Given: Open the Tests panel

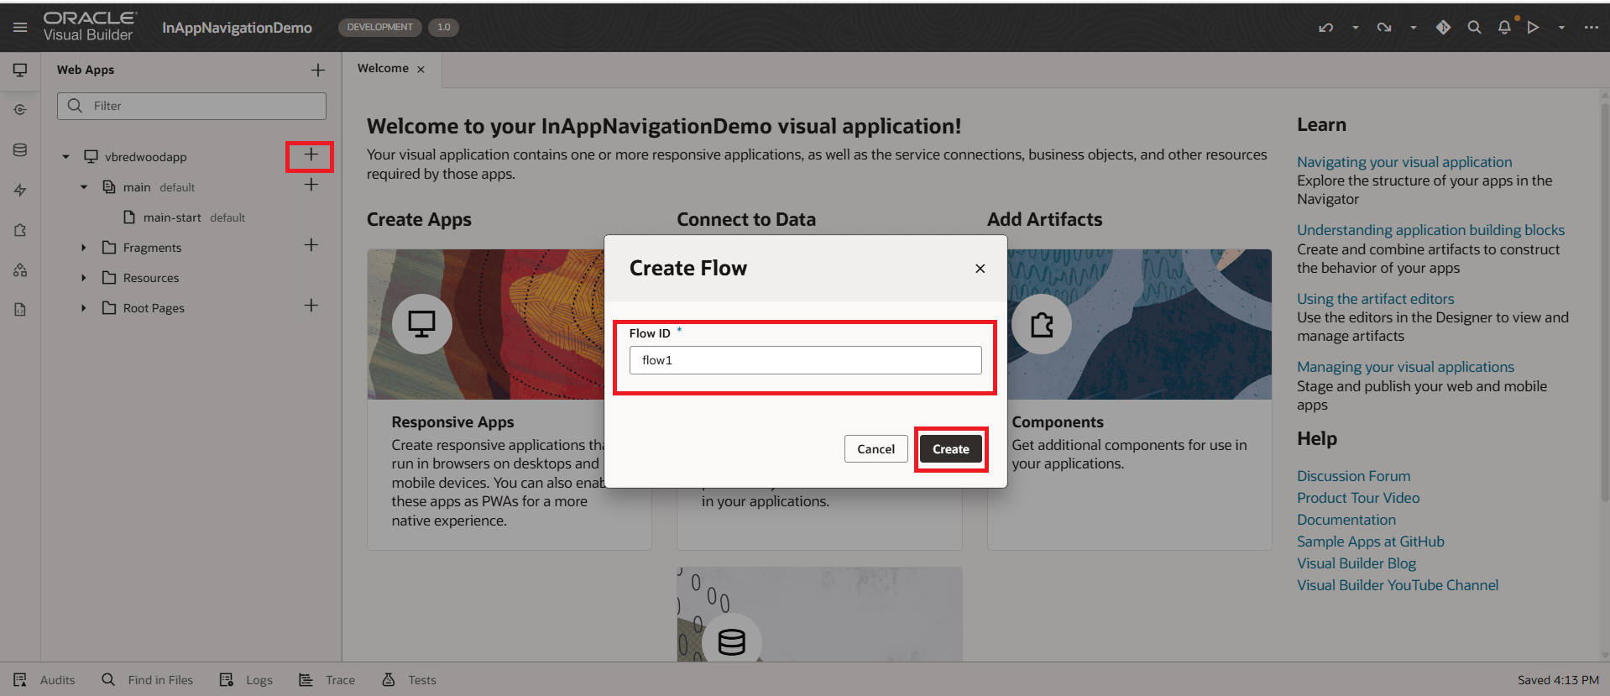Looking at the screenshot, I should 409,680.
